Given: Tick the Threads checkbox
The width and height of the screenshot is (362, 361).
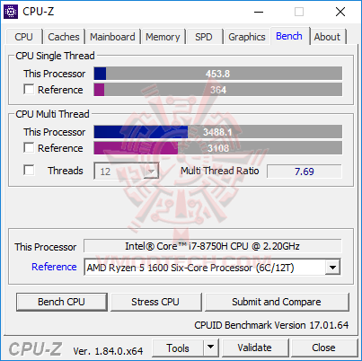Looking at the screenshot, I should [29, 170].
